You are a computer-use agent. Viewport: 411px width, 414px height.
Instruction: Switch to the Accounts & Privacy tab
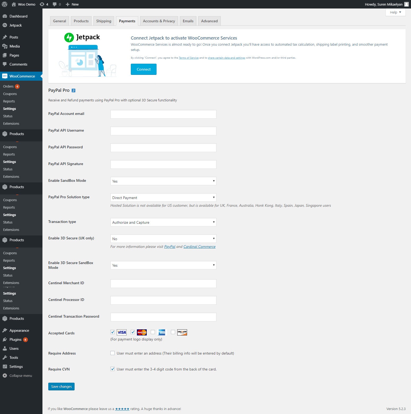159,21
